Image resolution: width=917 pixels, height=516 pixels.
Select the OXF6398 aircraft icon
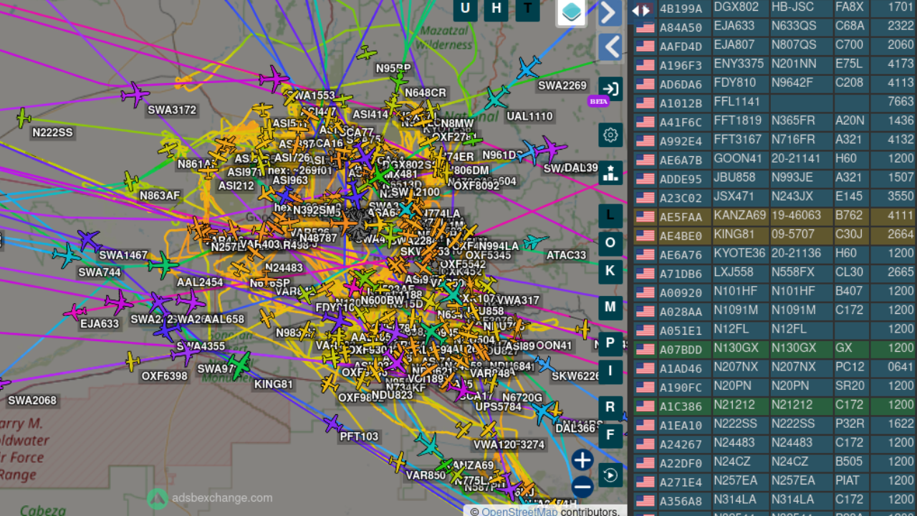(132, 361)
